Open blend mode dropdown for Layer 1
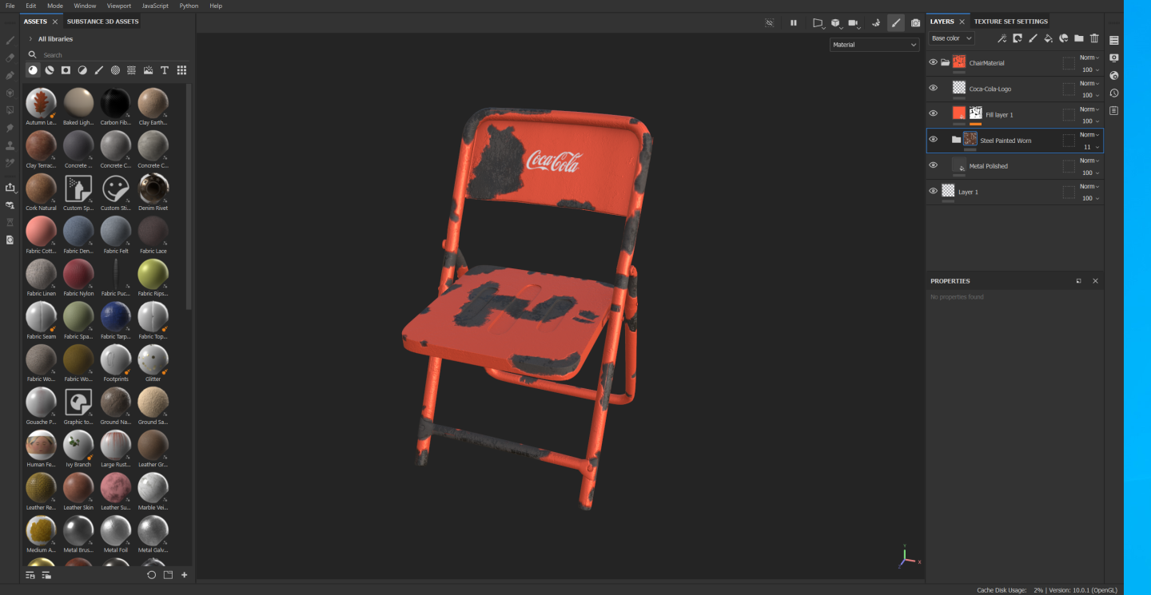Image resolution: width=1151 pixels, height=595 pixels. pyautogui.click(x=1089, y=186)
